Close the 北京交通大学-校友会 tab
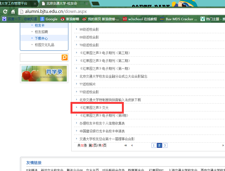Screen dimensions: 225x171 click(x=87, y=4)
